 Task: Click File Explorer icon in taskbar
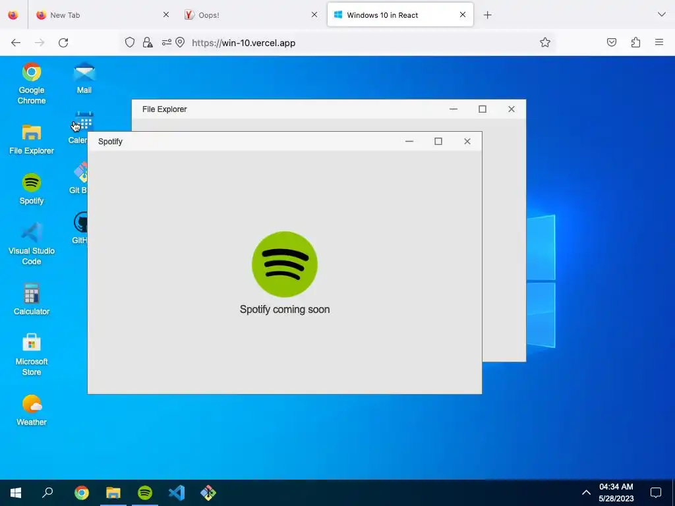(113, 493)
